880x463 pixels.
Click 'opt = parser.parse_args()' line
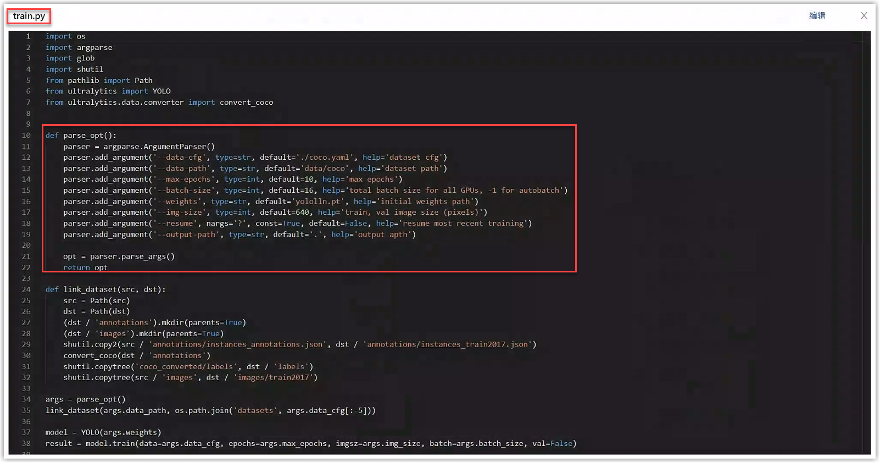pyautogui.click(x=119, y=256)
